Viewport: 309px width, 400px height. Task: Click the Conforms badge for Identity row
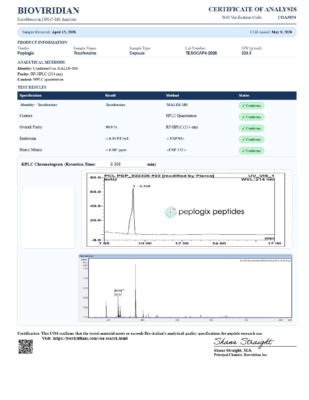(252, 106)
